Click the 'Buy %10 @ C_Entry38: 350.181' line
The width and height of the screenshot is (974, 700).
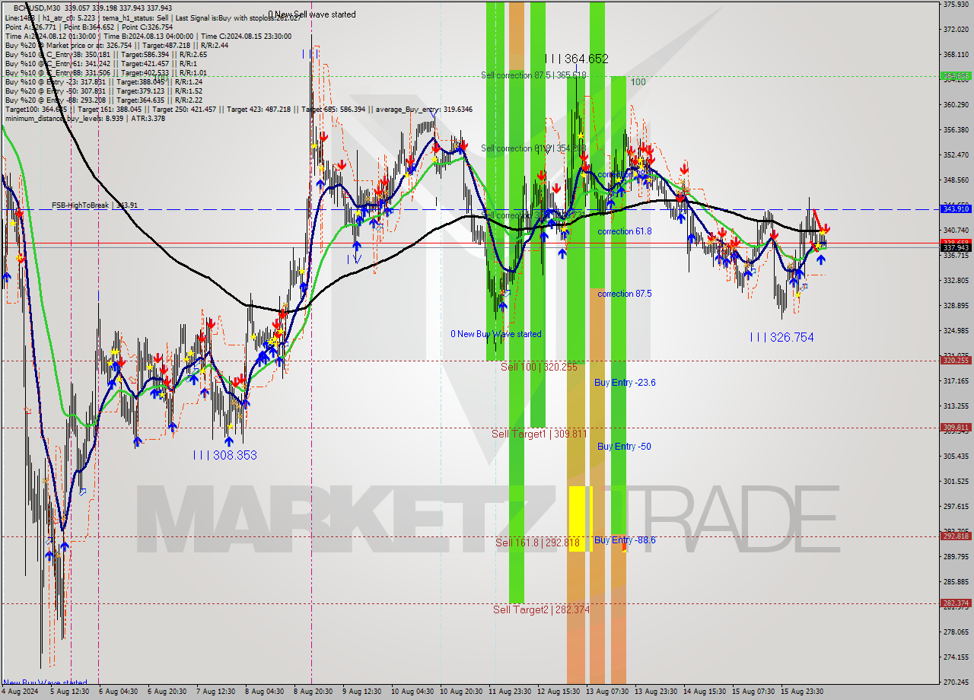[106, 54]
